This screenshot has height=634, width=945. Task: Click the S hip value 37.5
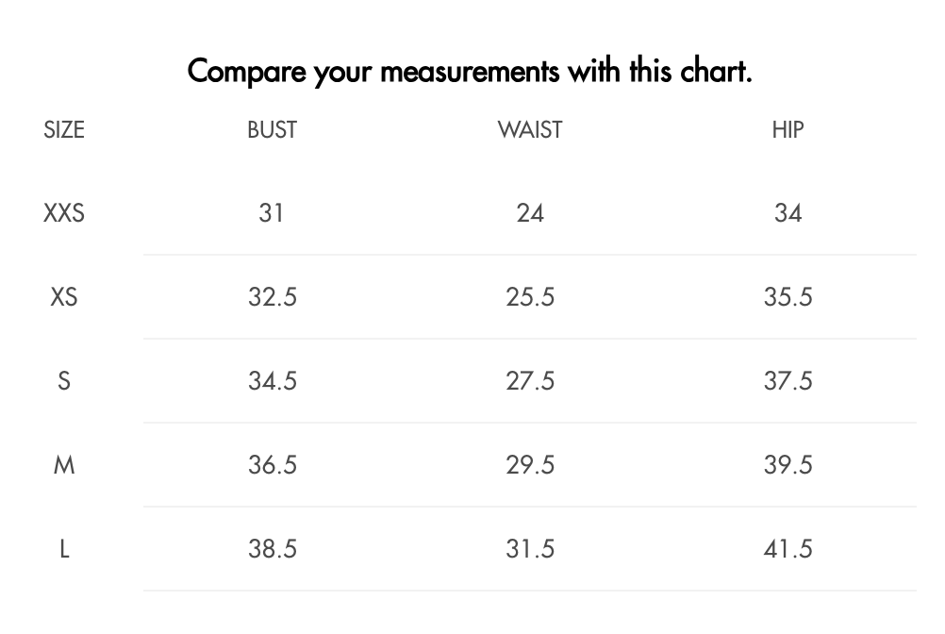click(787, 381)
